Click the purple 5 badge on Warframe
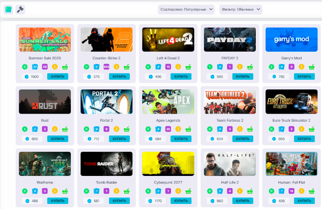Image resolution: width=322 pixels, height=209 pixels. point(45,191)
